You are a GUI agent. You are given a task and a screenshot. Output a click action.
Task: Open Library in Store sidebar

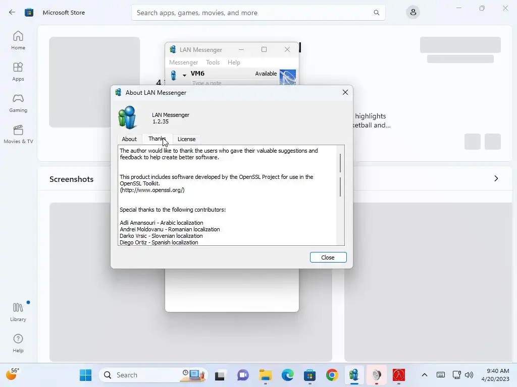click(18, 312)
